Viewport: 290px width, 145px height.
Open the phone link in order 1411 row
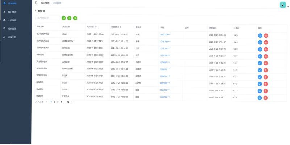tap(165, 97)
